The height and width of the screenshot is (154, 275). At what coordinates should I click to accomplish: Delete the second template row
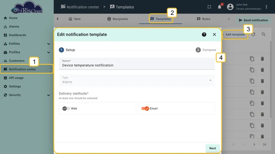(262, 70)
